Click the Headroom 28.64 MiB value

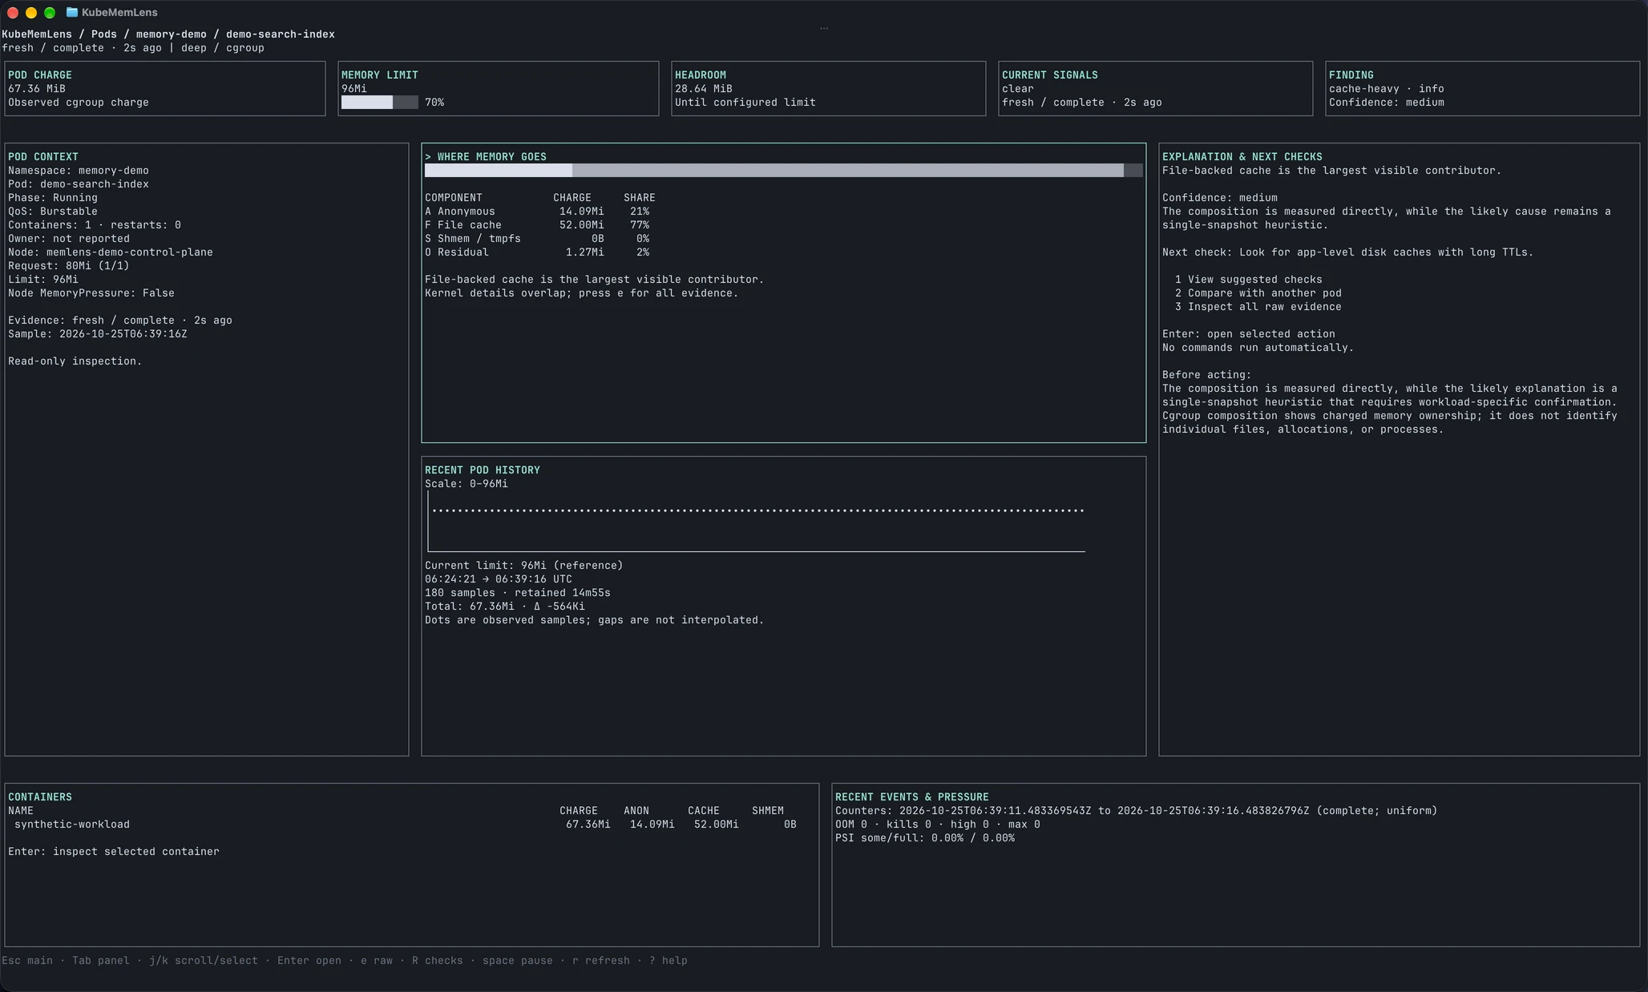[704, 89]
